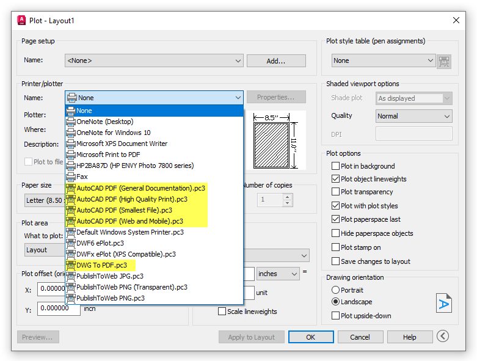Viewport: 477px width, 361px height.
Task: Click the plotter icon beside PublishToWeb JPG.pc3
Action: (x=71, y=276)
